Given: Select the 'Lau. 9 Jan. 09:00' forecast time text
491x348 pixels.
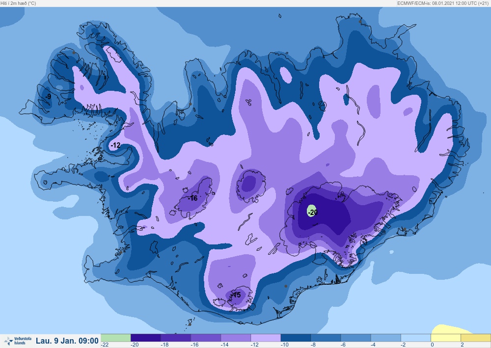Looking at the screenshot, I should [x=67, y=341].
